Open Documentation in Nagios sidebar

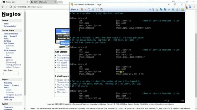tap(10, 26)
